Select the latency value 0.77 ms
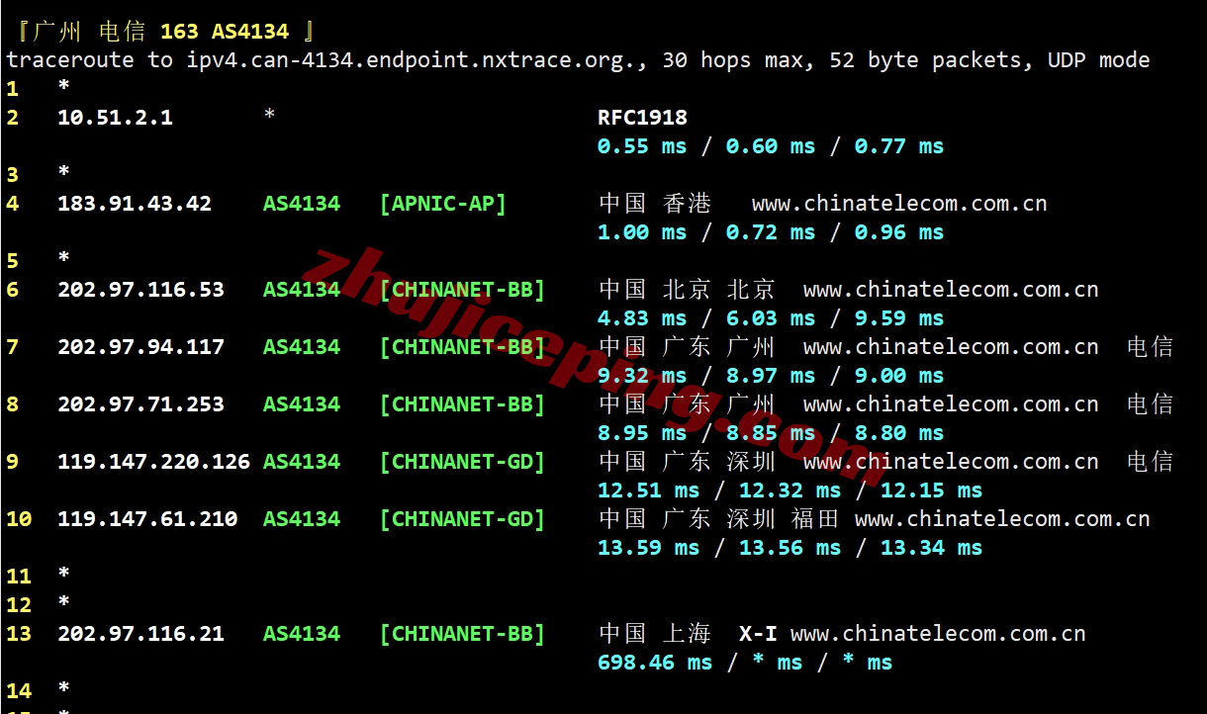This screenshot has height=714, width=1207. point(899,146)
